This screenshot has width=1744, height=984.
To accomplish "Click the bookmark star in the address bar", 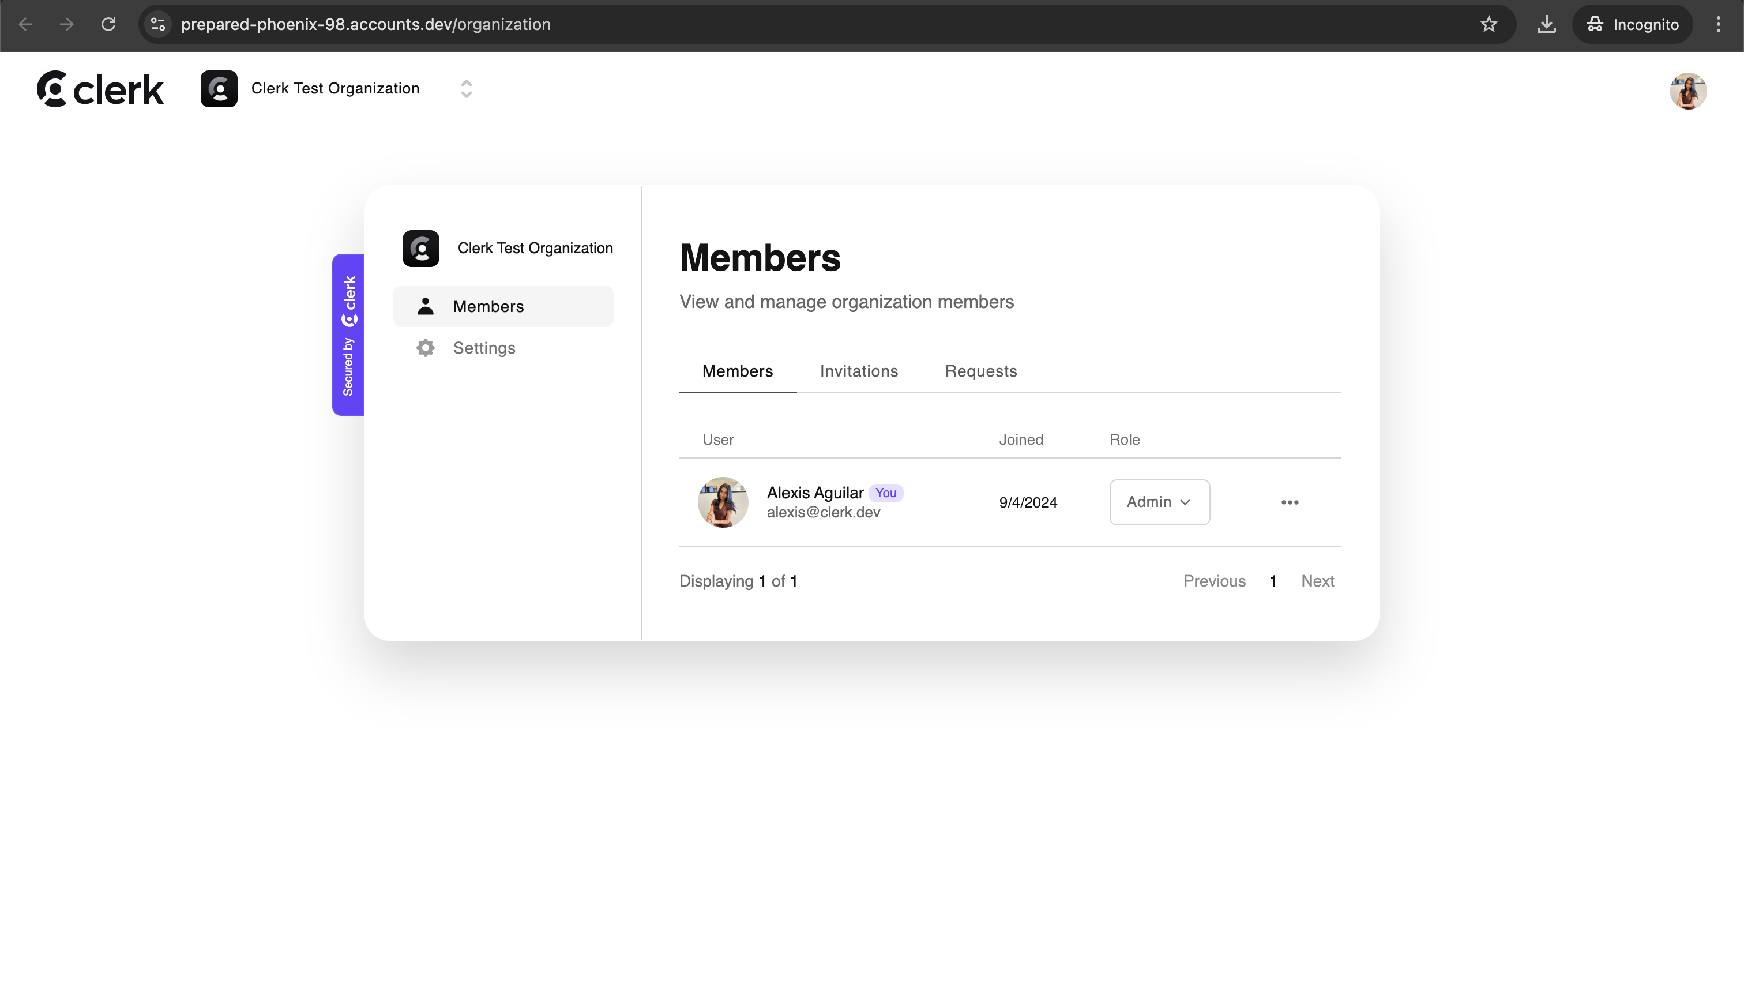I will coord(1489,24).
